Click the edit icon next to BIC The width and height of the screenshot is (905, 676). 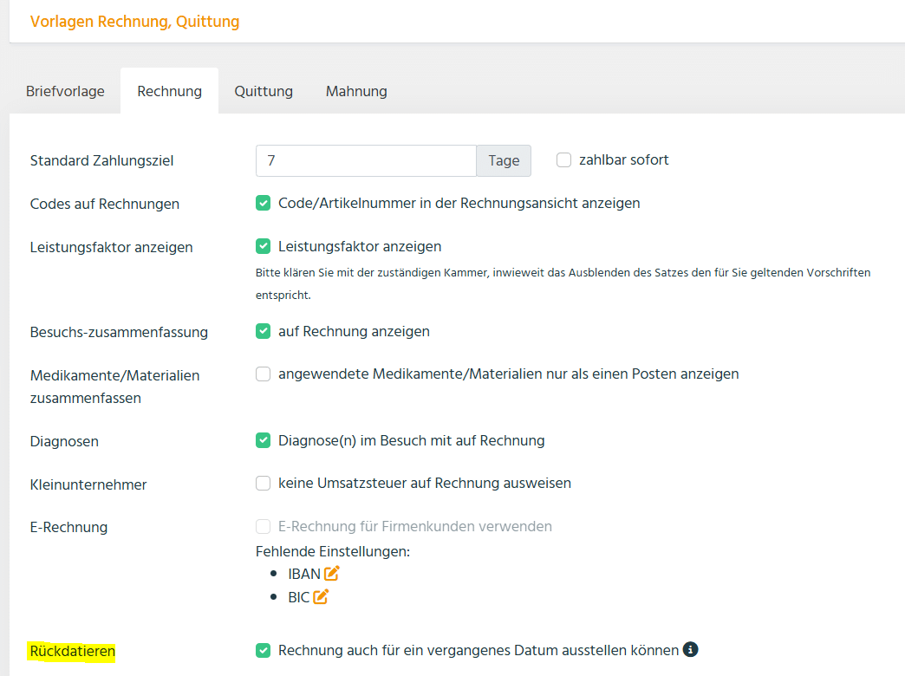pyautogui.click(x=322, y=596)
